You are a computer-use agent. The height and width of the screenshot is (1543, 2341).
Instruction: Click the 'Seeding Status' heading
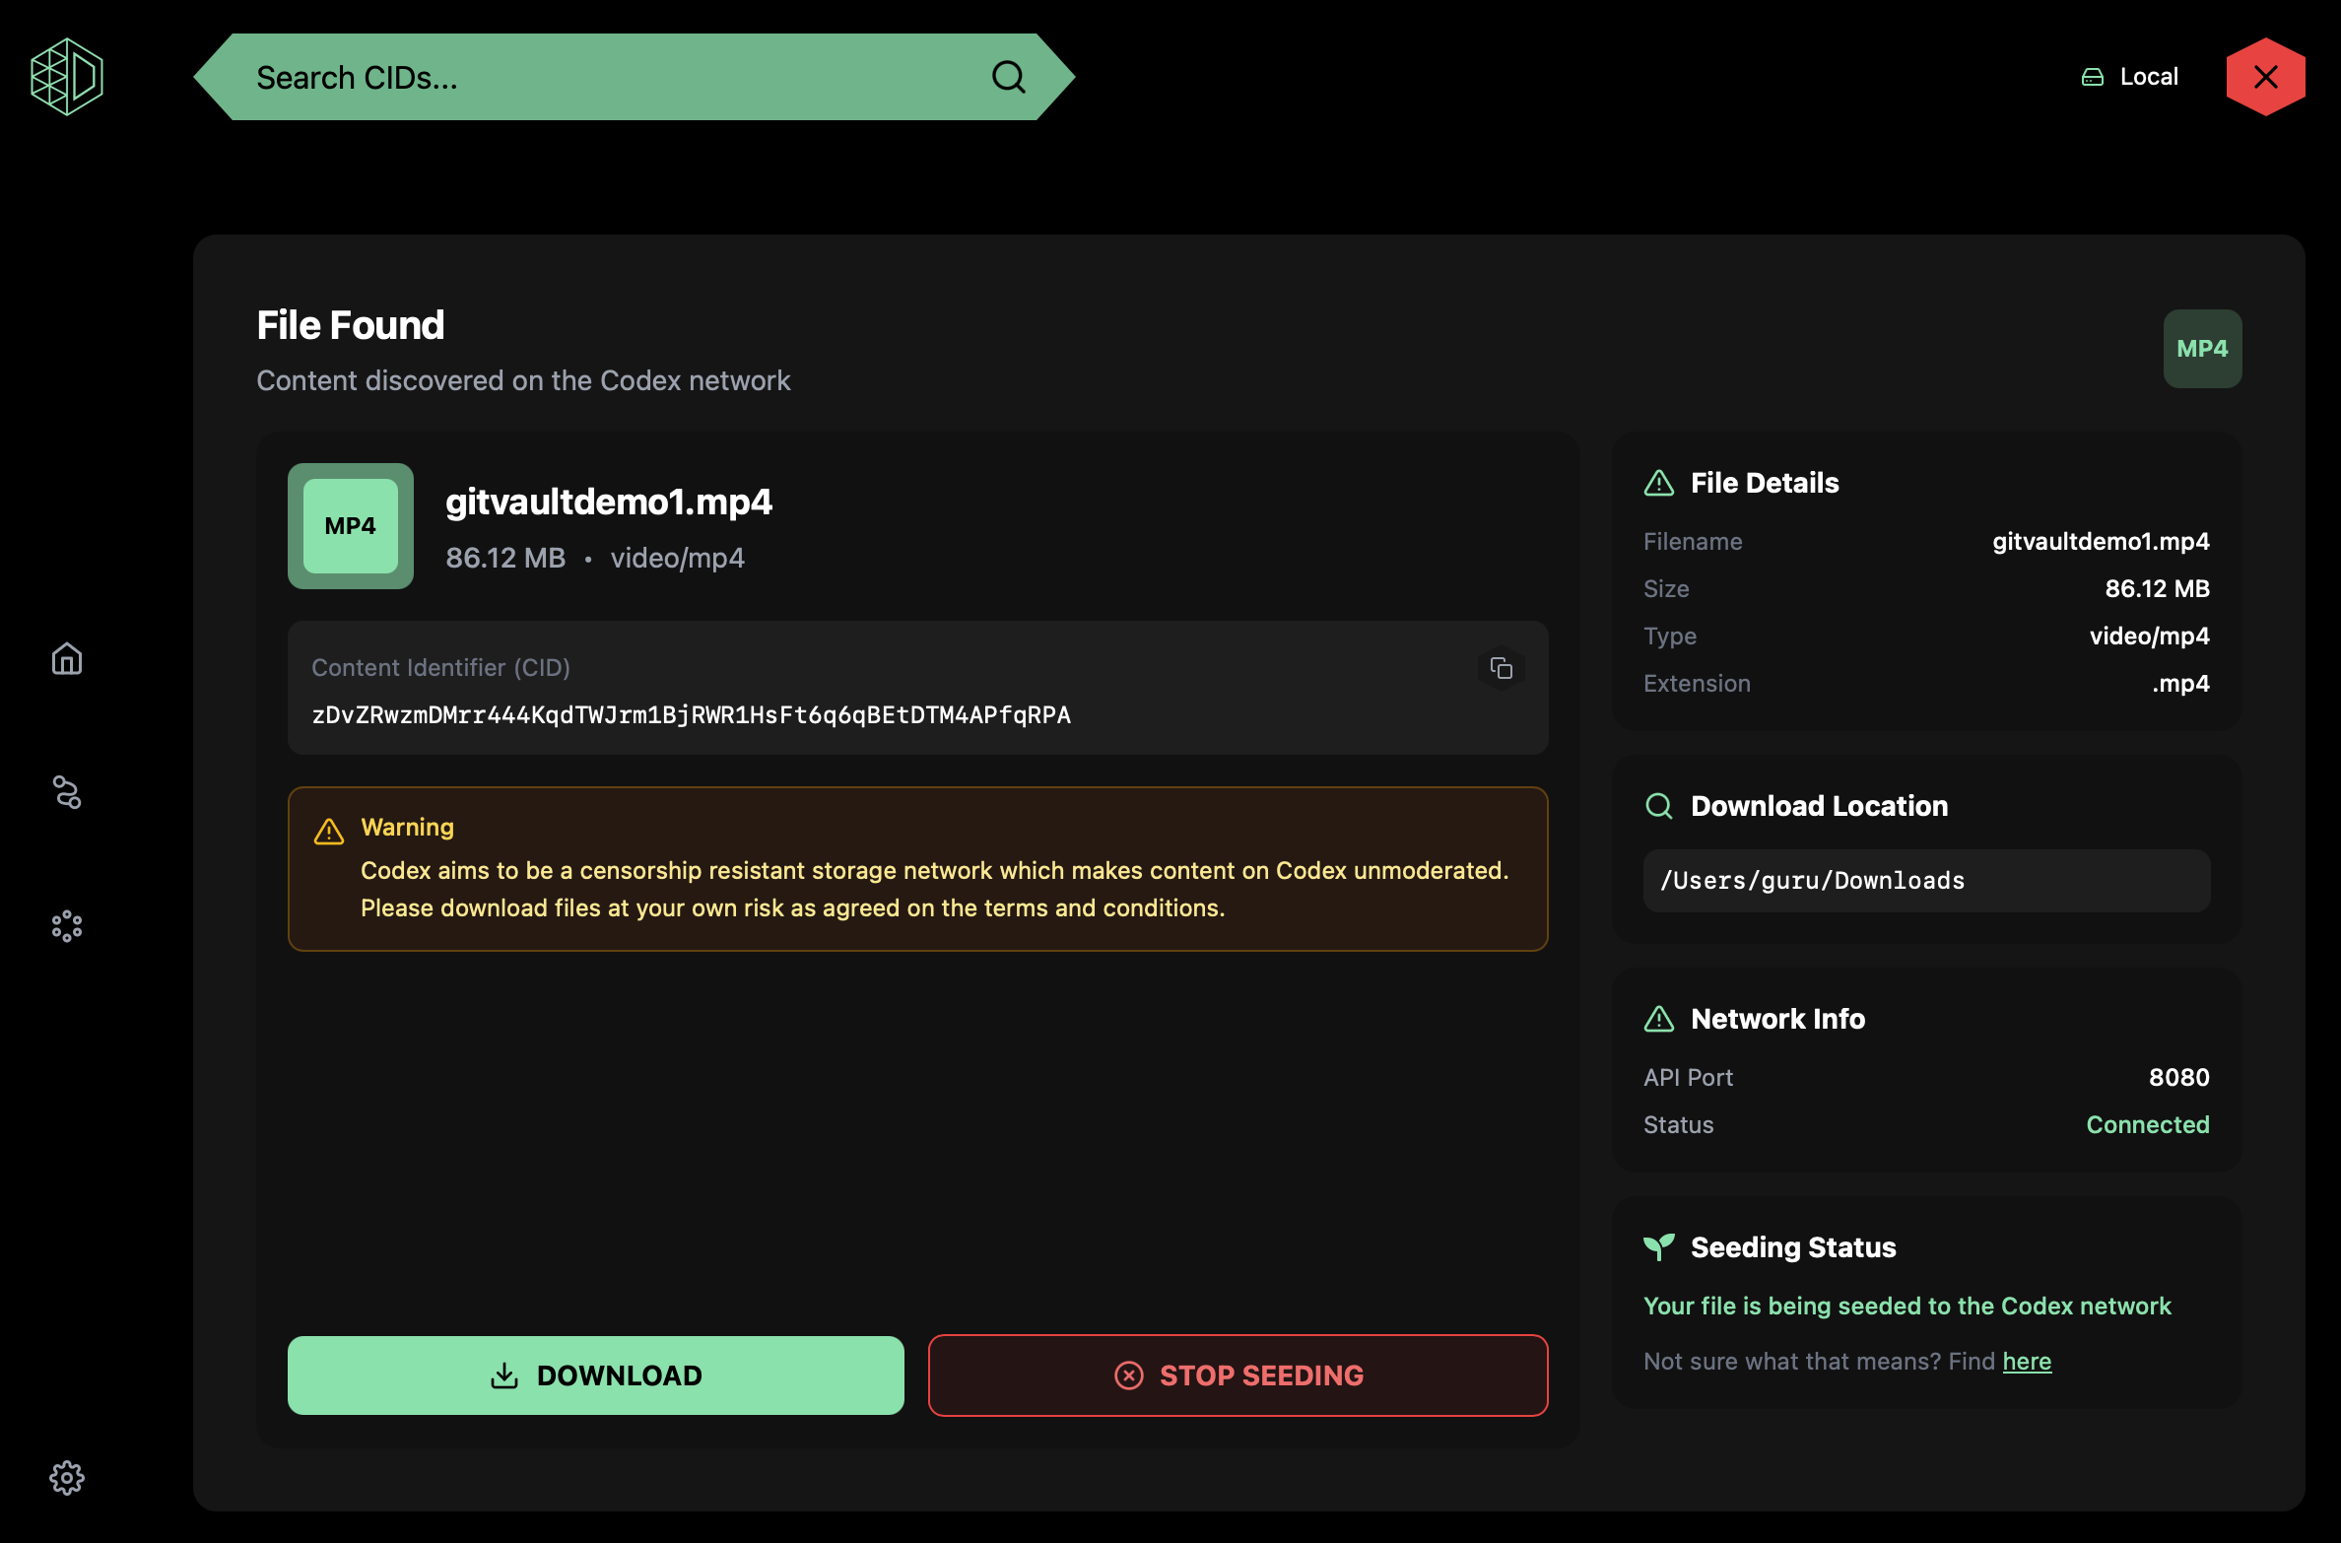(x=1793, y=1247)
